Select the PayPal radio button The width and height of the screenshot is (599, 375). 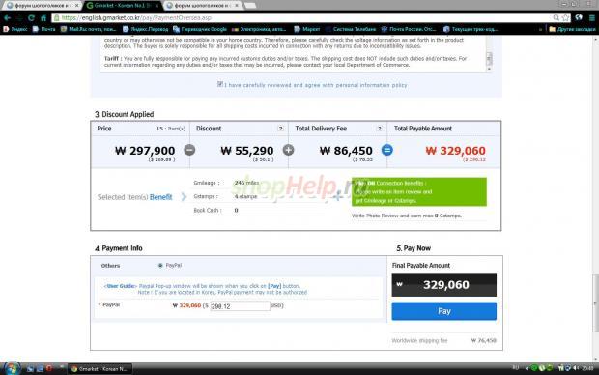click(160, 265)
